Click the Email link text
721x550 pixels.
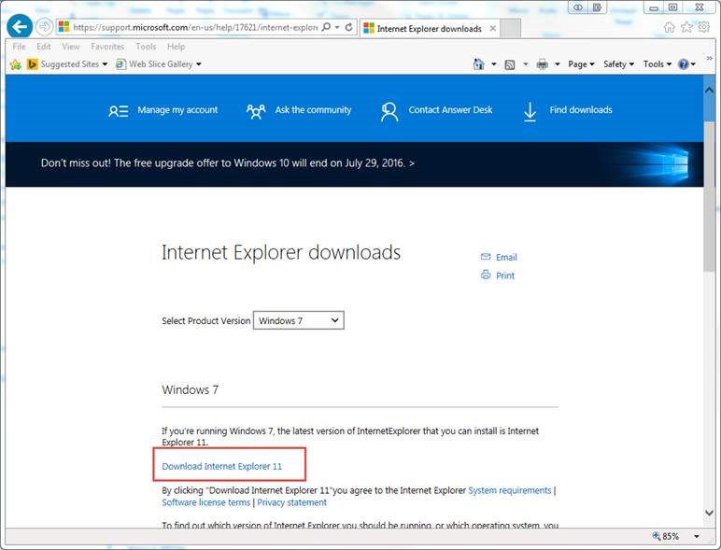pos(507,257)
